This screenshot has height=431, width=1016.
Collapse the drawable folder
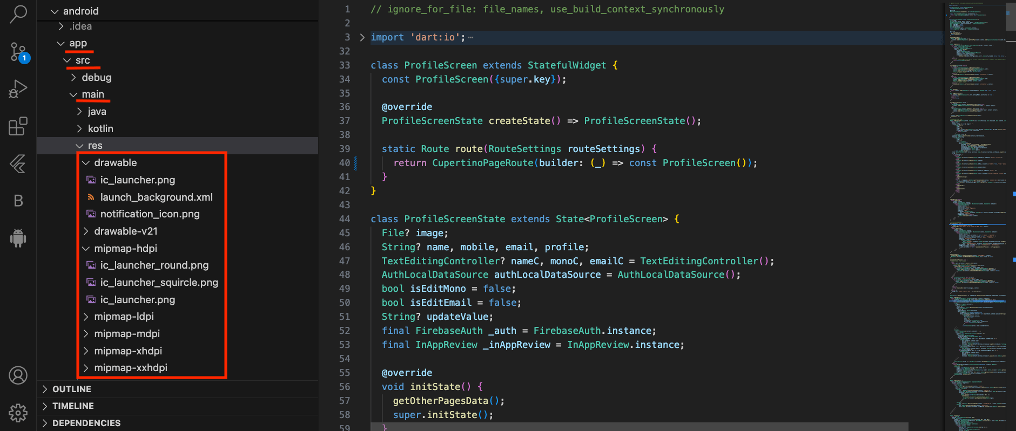pyautogui.click(x=115, y=163)
